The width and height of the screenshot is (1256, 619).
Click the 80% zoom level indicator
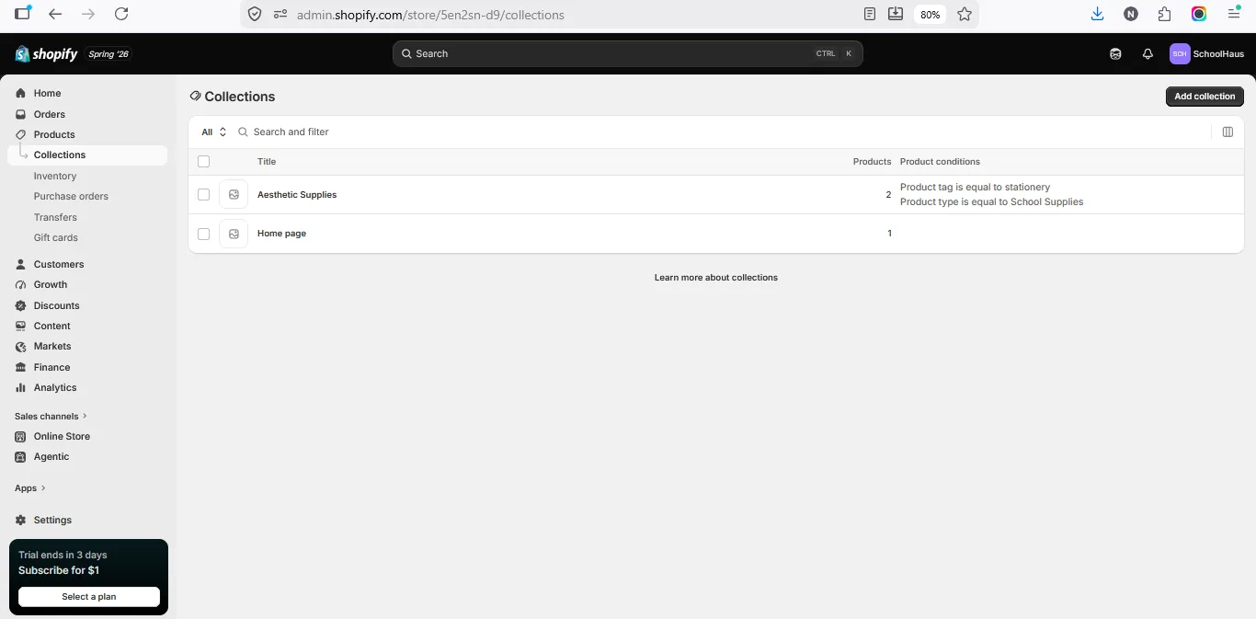pos(931,15)
